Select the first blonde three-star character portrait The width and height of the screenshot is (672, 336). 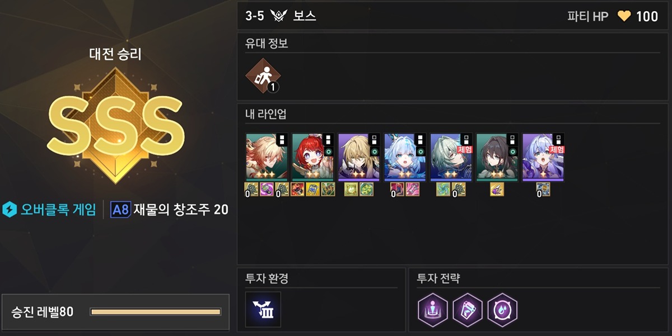(x=267, y=157)
